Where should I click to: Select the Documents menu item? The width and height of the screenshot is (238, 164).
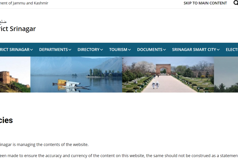pos(150,49)
